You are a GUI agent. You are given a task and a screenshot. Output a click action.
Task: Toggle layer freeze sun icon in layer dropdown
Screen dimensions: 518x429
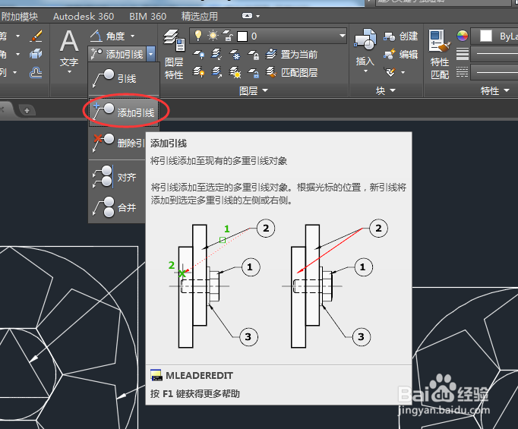213,36
